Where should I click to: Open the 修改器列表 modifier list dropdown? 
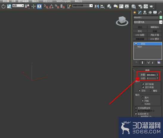point(148,22)
